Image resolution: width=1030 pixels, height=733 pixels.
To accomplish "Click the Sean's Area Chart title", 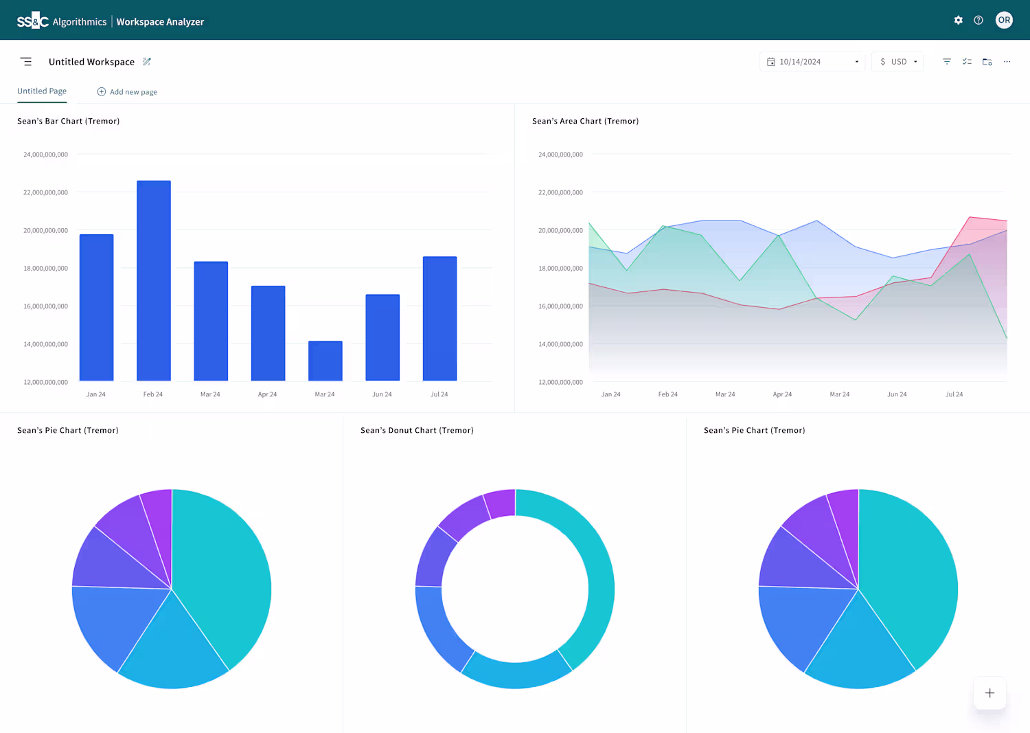I will pyautogui.click(x=586, y=121).
